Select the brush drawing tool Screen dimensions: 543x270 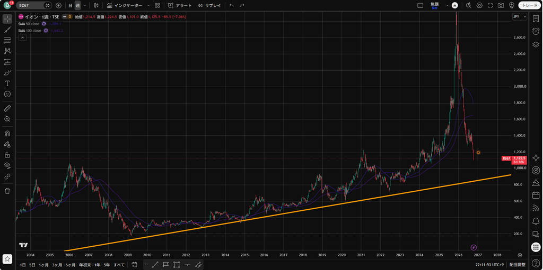(x=7, y=72)
